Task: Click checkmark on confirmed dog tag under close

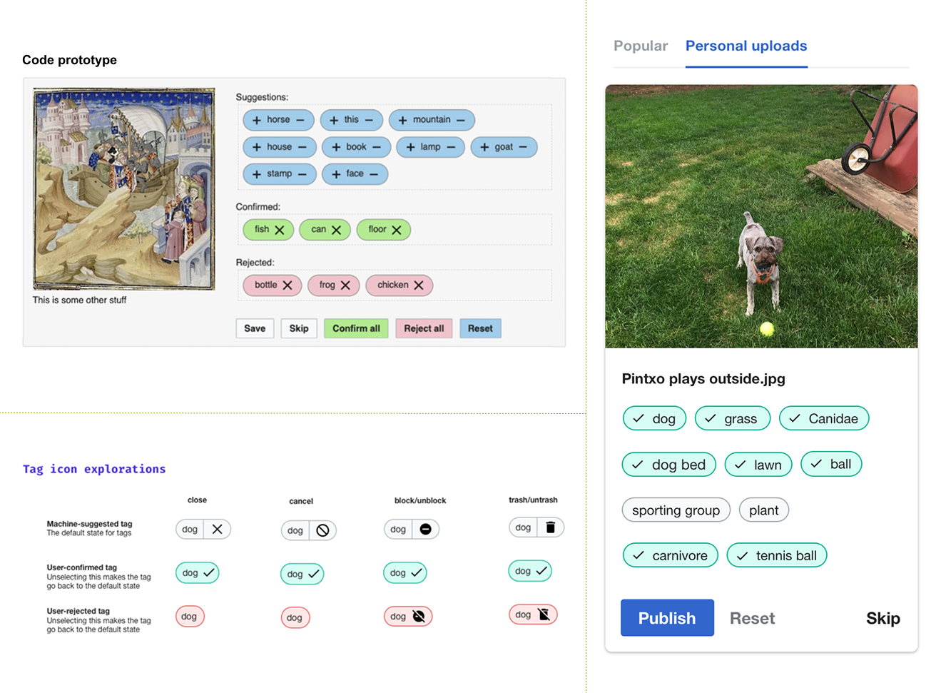Action: (x=209, y=572)
